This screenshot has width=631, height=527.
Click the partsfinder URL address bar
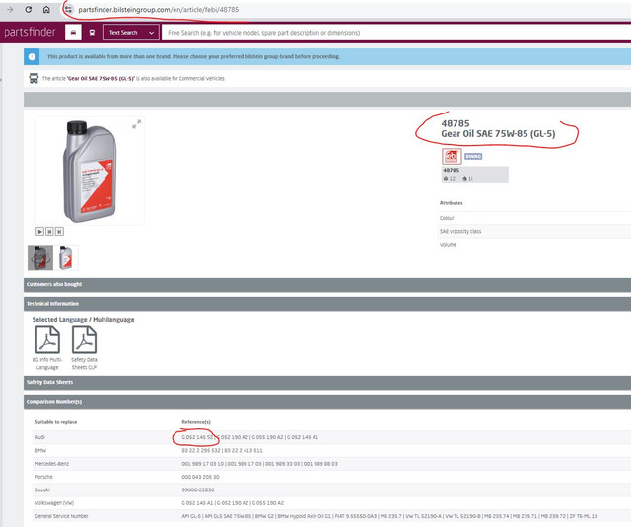click(158, 9)
